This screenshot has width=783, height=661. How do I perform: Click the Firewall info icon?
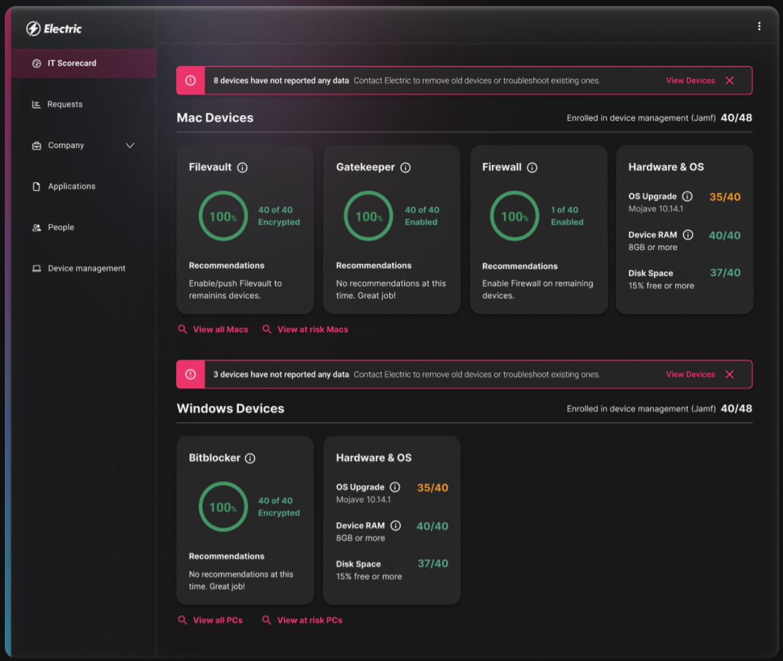[x=532, y=167]
